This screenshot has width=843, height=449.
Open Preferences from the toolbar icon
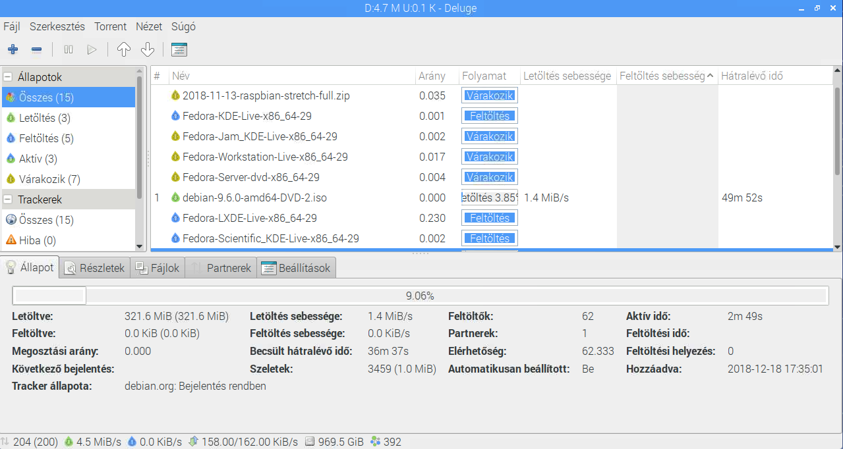179,49
